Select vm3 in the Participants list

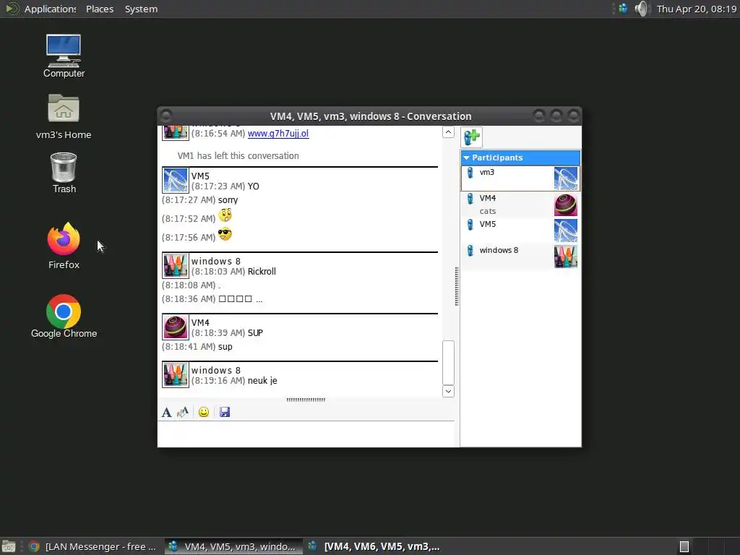tap(520, 178)
